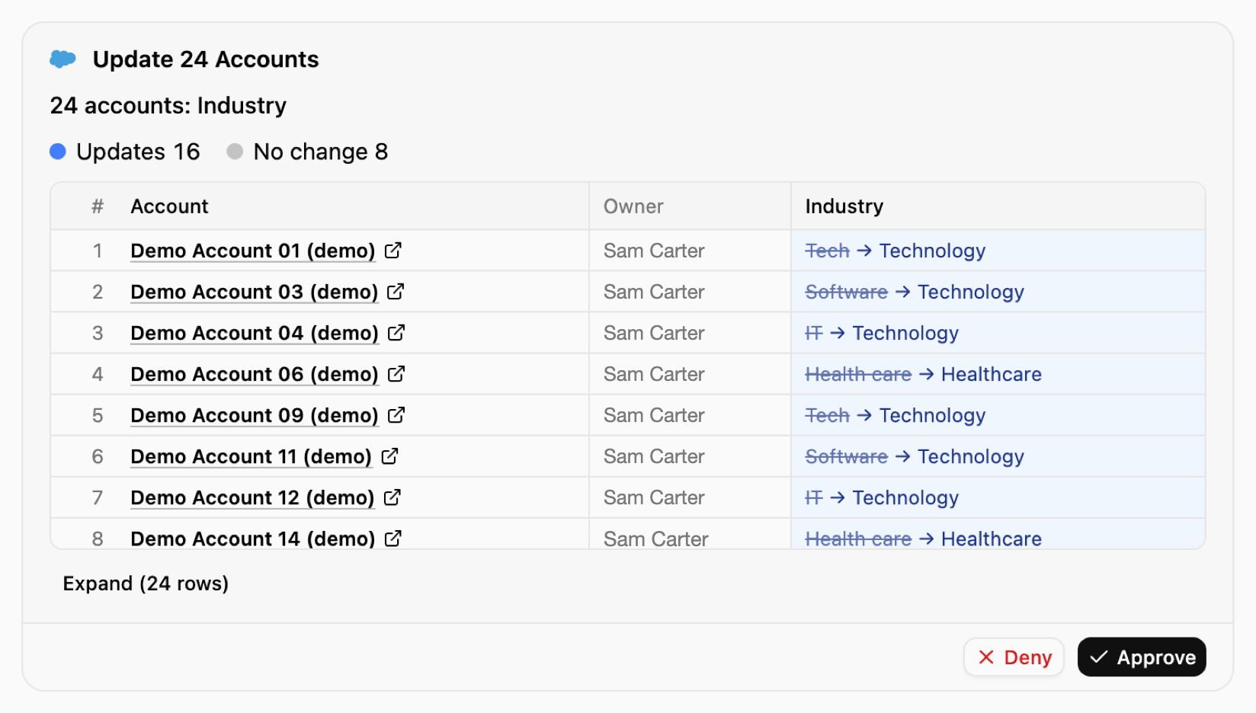Click the blue Updates 16 indicator dot

point(58,152)
